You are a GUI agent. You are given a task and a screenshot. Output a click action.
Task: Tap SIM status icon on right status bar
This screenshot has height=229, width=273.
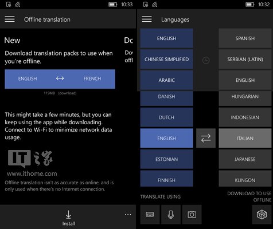pyautogui.click(x=146, y=4)
